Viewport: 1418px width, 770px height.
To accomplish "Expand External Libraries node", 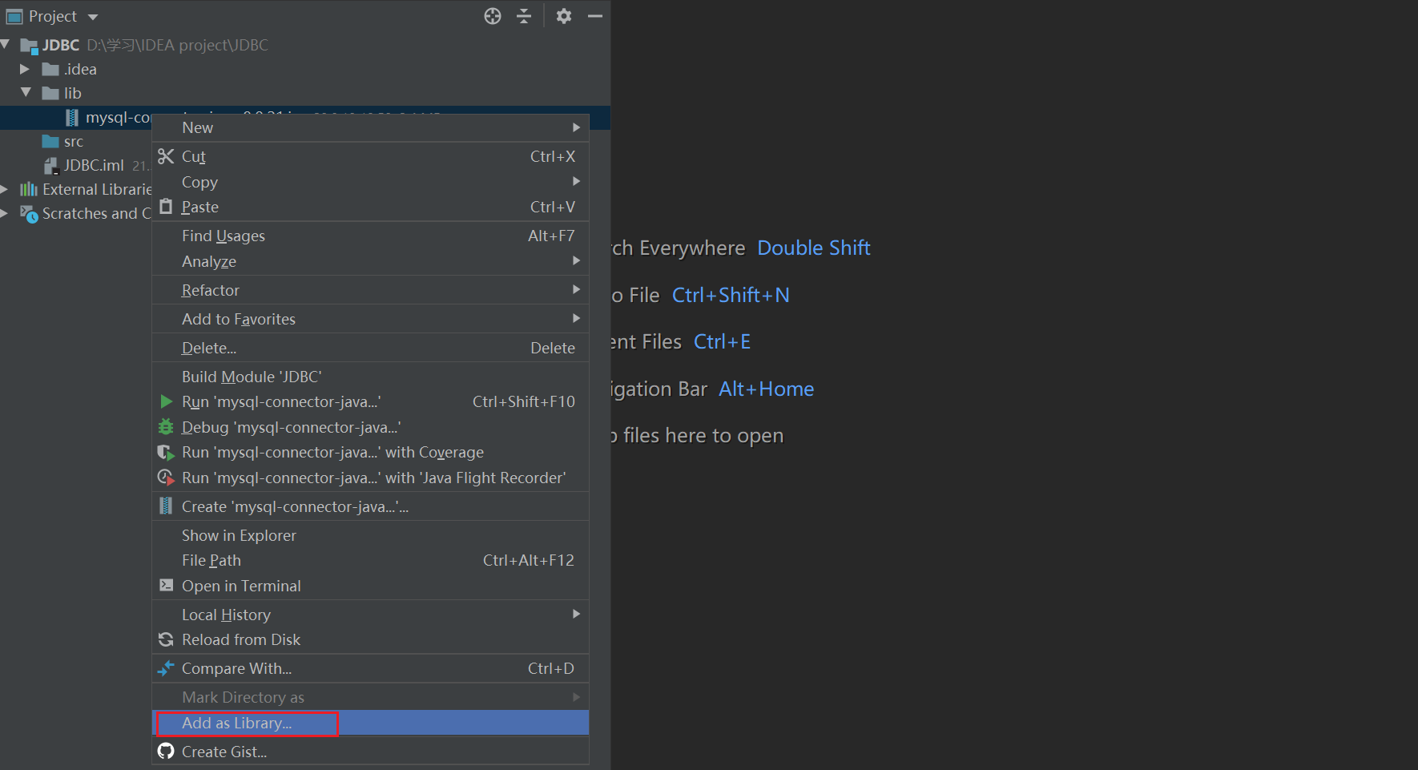I will click(x=5, y=190).
